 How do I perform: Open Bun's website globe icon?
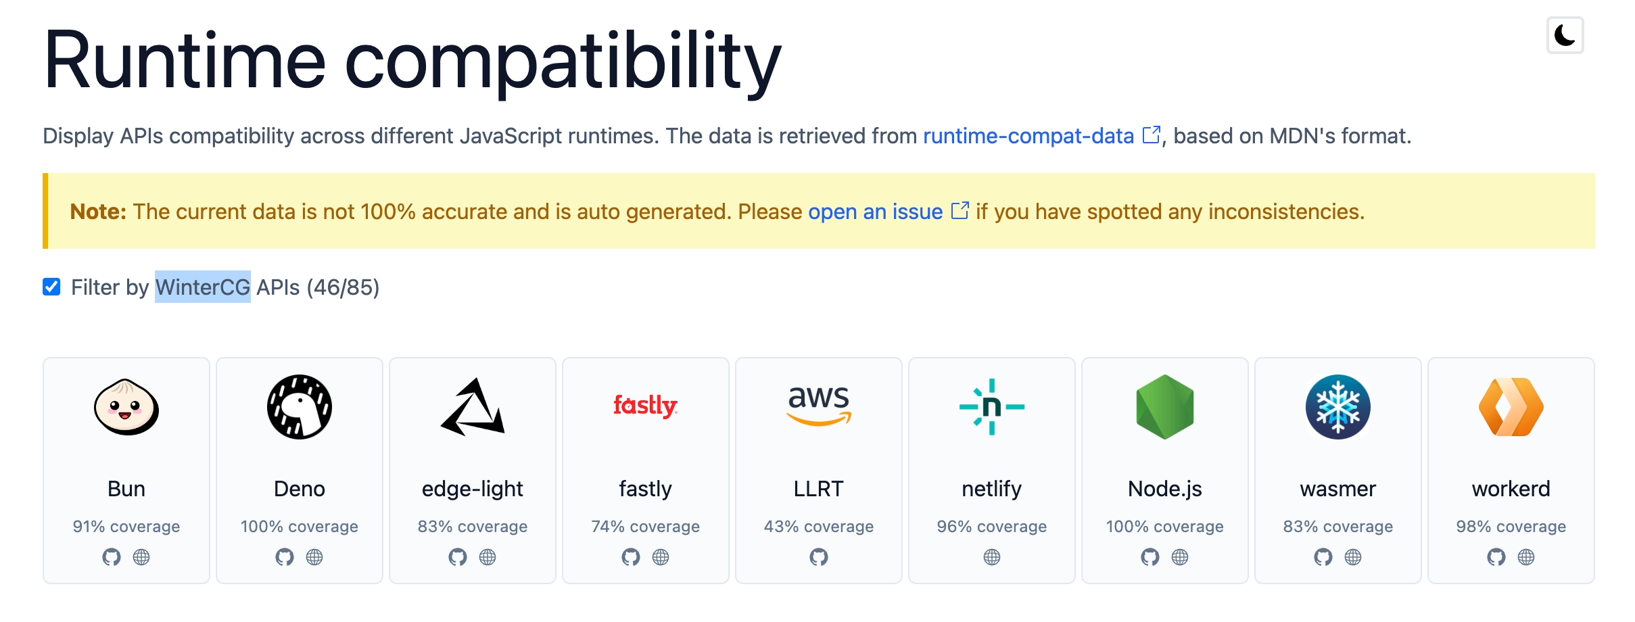[141, 557]
